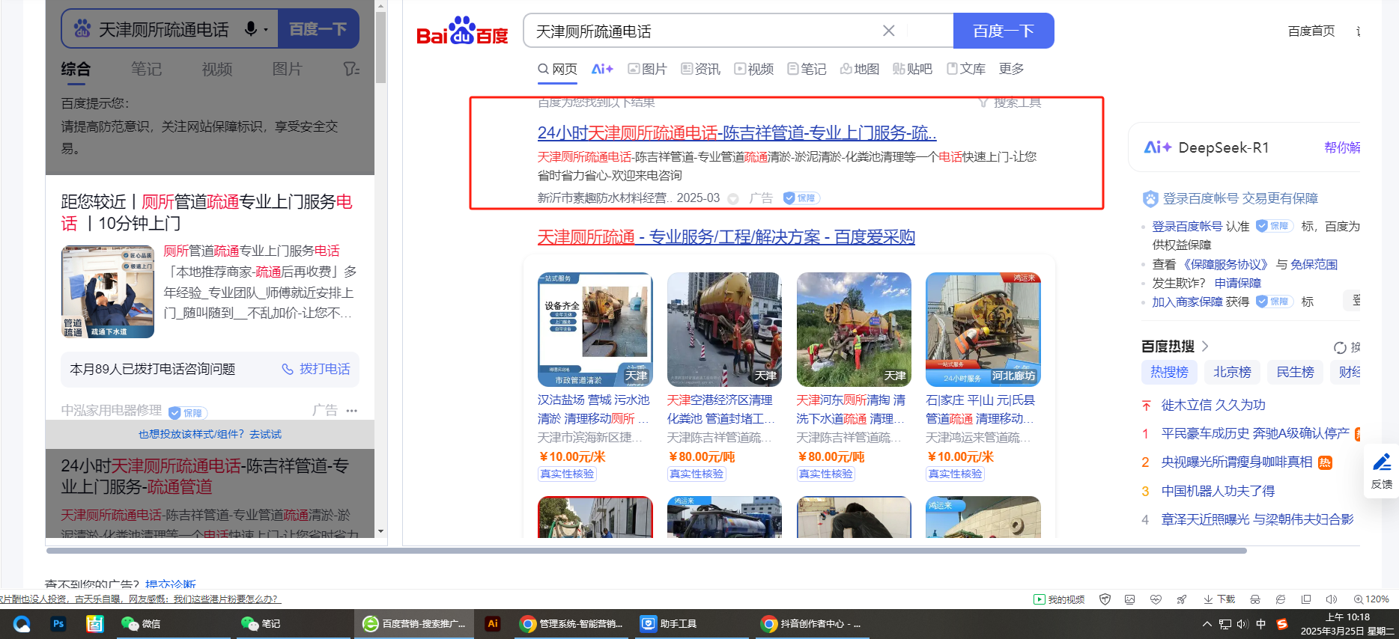Select the 网页 tab on Baidu
The width and height of the screenshot is (1399, 639).
[557, 69]
